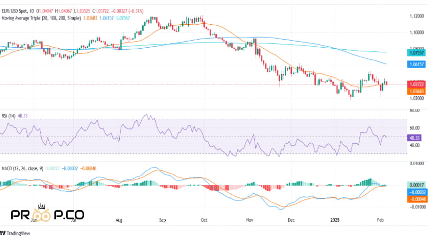428x240 pixels.
Task: Click the 60.00 RSI axis label
Action: click(415, 128)
